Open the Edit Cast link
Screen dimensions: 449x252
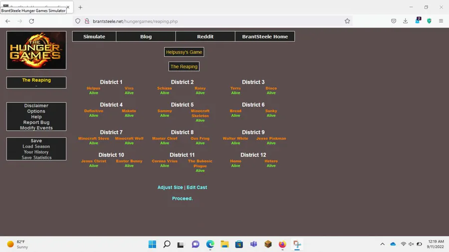(x=197, y=187)
